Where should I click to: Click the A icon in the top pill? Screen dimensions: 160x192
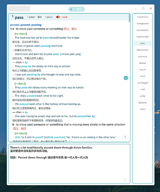[x=71, y=9]
